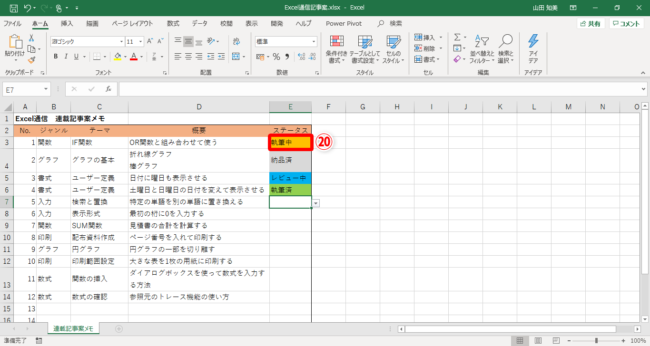Switch to the ページ レイアウト tab

click(133, 24)
